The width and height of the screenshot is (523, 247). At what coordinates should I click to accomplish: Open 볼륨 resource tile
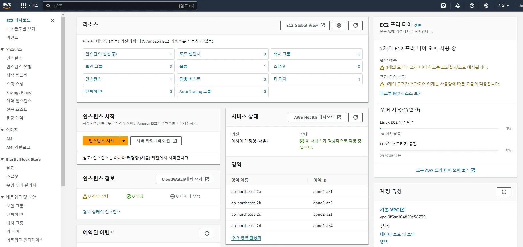click(x=223, y=67)
